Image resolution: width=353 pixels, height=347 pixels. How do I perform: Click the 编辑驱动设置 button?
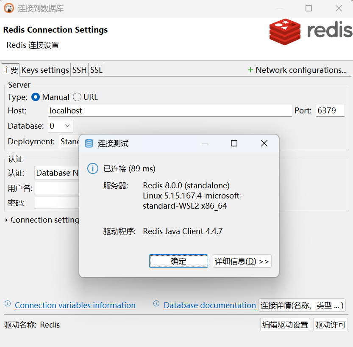click(285, 325)
